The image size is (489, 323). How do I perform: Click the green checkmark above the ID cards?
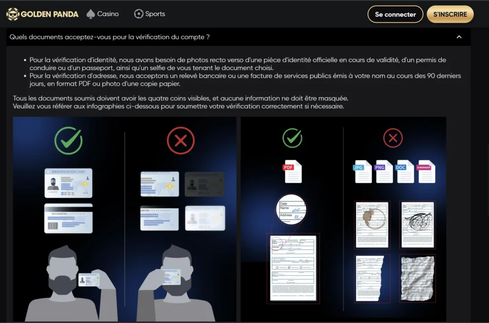tap(68, 140)
